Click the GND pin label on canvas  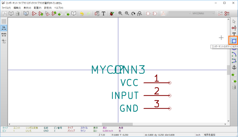(x=129, y=108)
